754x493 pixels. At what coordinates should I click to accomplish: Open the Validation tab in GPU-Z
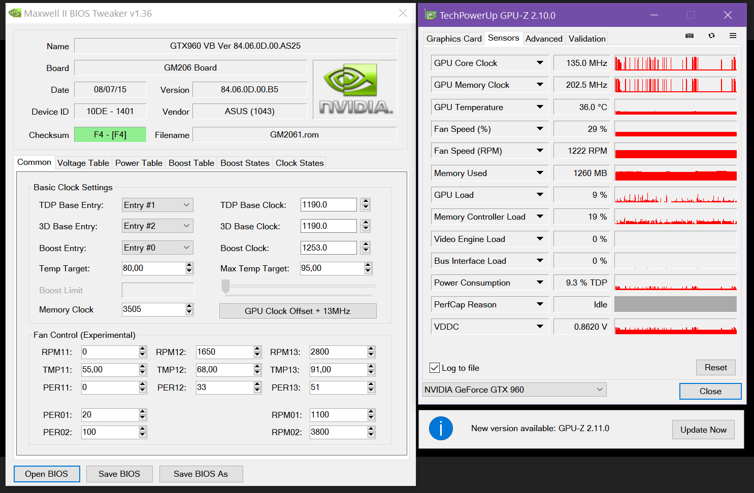pos(587,39)
